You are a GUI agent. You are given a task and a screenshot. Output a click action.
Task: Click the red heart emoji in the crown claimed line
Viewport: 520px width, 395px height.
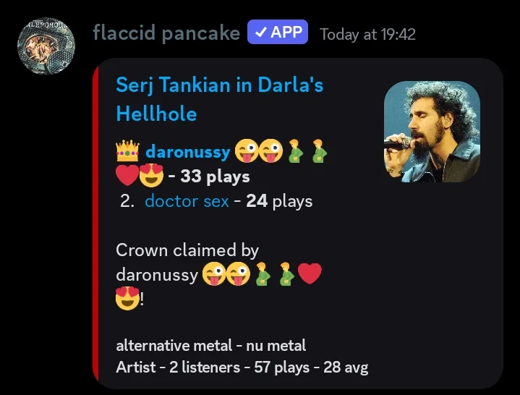click(x=310, y=274)
